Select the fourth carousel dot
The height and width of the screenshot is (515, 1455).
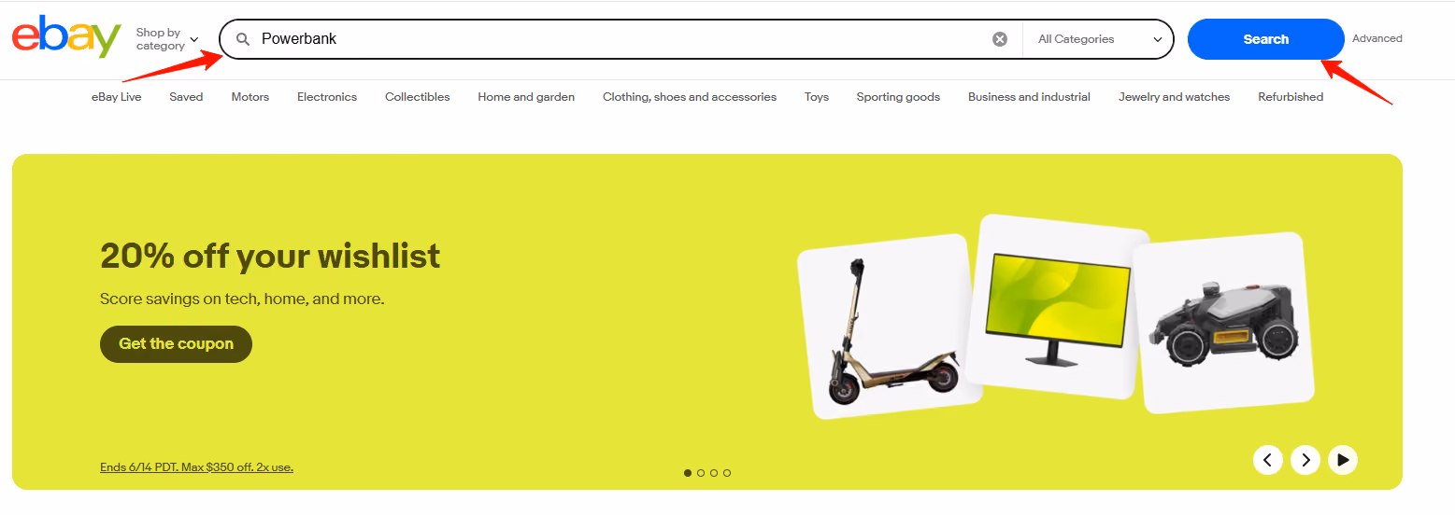tap(727, 473)
